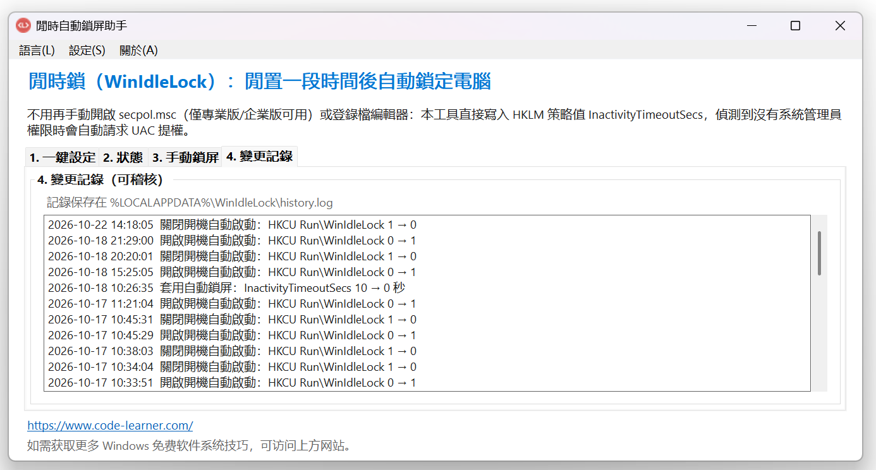Open the 關於(A) menu
876x470 pixels.
(138, 50)
